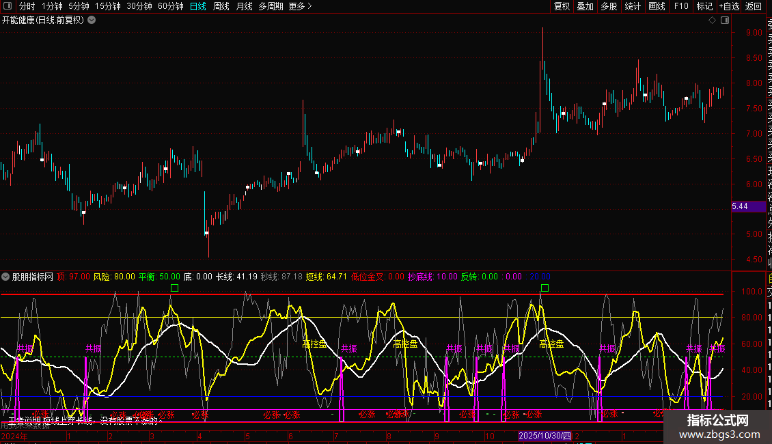Toggle 复权 price adjustment

coord(562,6)
